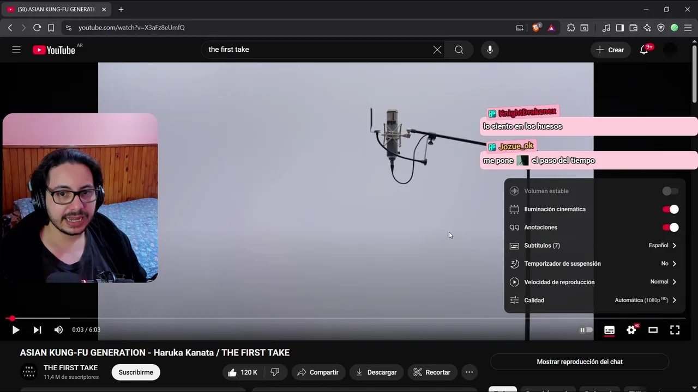
Task: Close the player settings gear menu
Action: pyautogui.click(x=631, y=330)
